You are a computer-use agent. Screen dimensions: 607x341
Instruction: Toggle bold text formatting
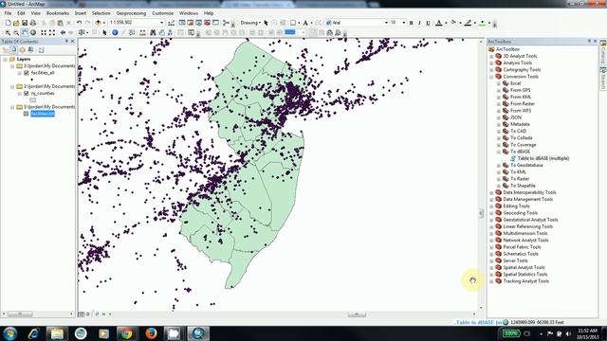(411, 23)
